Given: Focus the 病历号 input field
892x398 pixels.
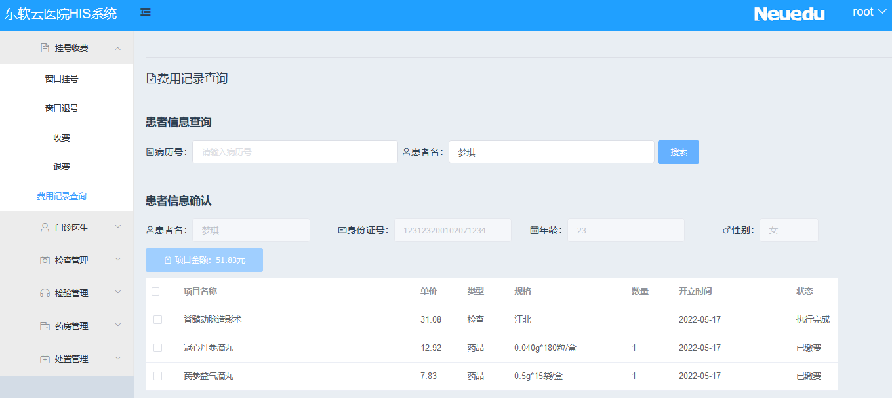Looking at the screenshot, I should pos(295,152).
